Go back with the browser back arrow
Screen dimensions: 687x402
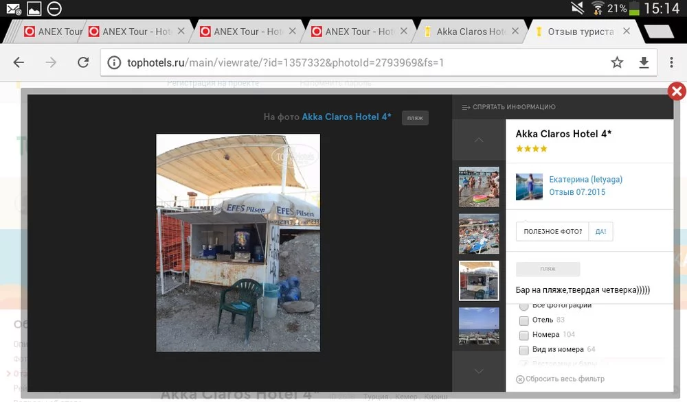point(19,62)
